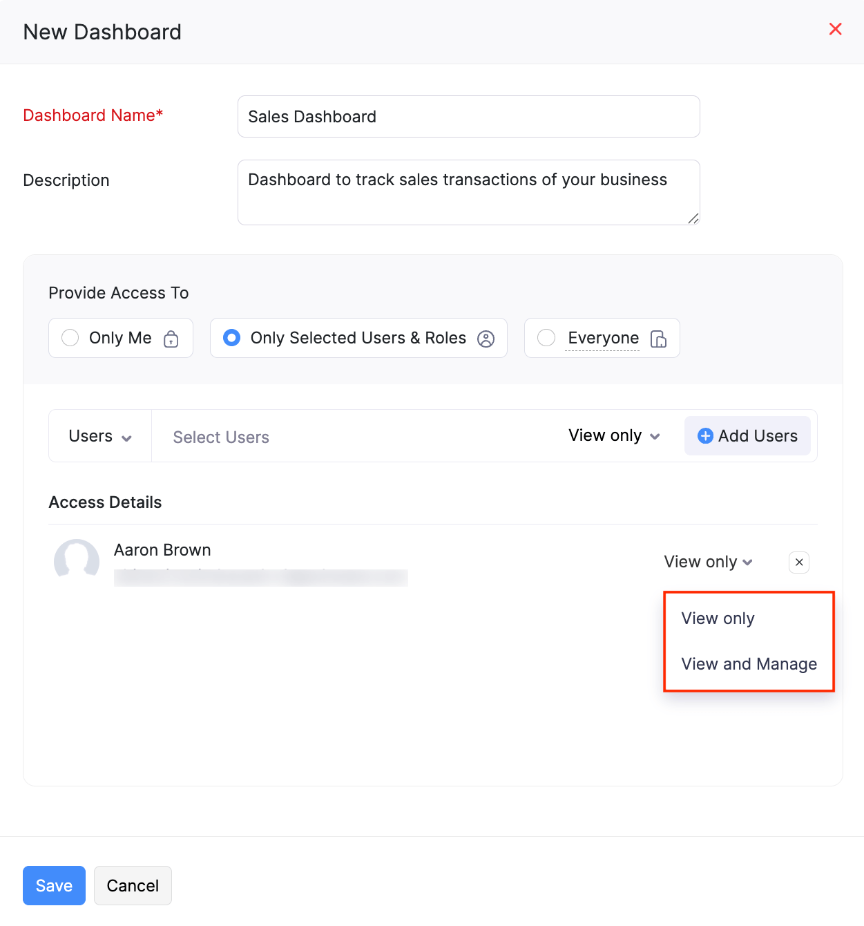Screen dimensions: 864x926
Task: Choose View only from the permission menu
Action: pyautogui.click(x=717, y=618)
